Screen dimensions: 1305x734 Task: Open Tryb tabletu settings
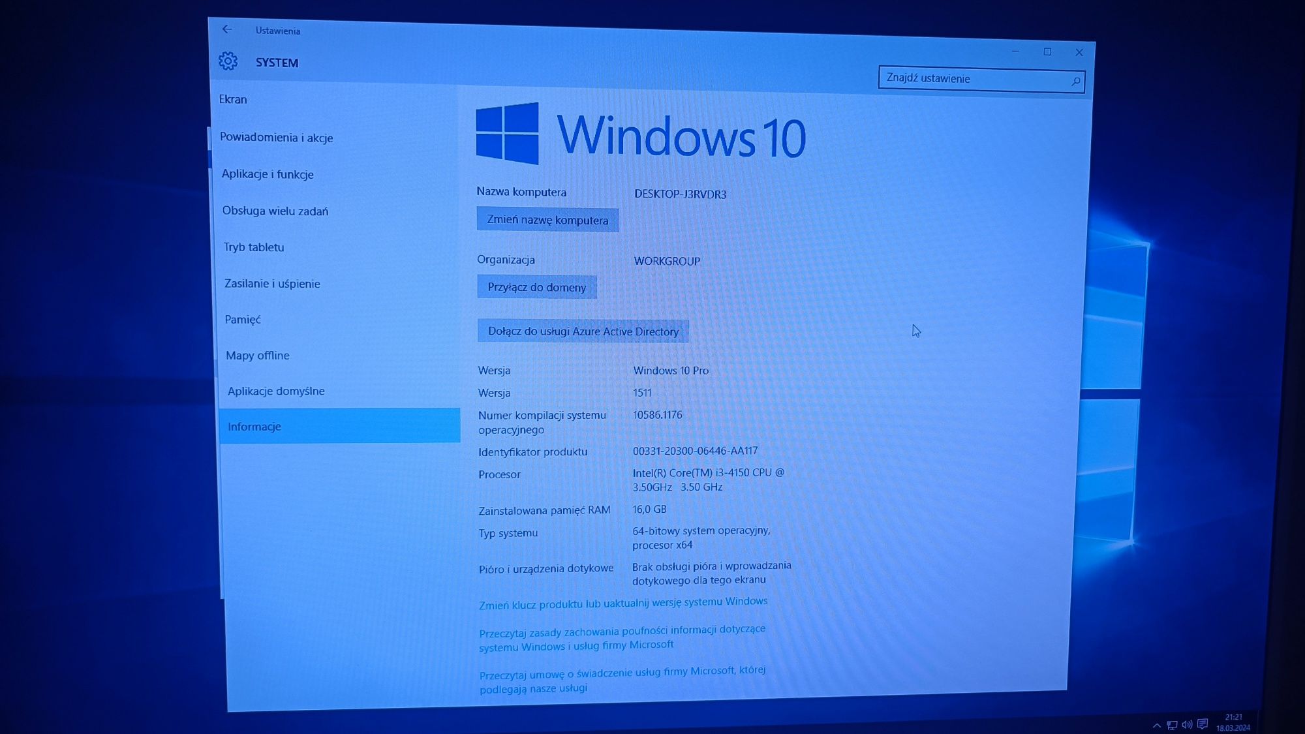pos(253,247)
